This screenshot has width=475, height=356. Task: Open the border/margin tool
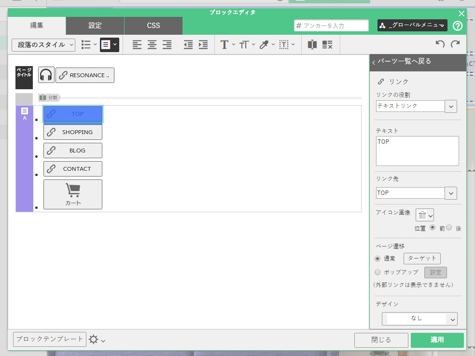284,45
